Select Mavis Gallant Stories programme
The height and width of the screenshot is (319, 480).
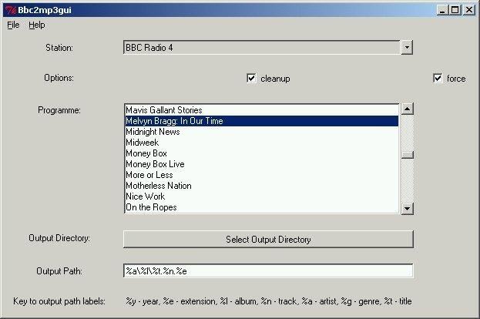[262, 110]
